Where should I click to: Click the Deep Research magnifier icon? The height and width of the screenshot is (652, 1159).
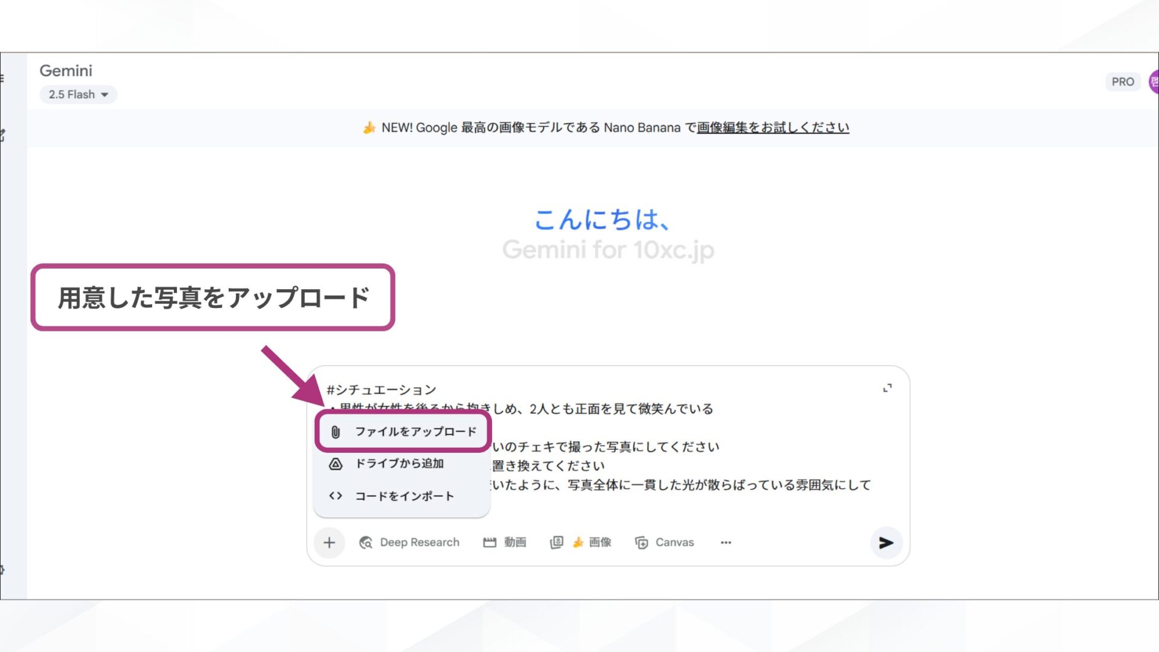tap(366, 543)
